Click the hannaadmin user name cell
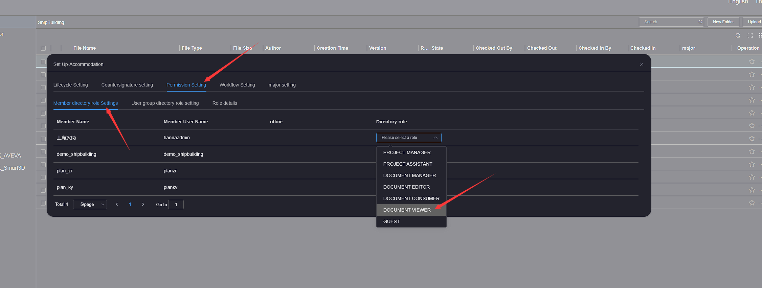The width and height of the screenshot is (762, 288). pyautogui.click(x=177, y=138)
